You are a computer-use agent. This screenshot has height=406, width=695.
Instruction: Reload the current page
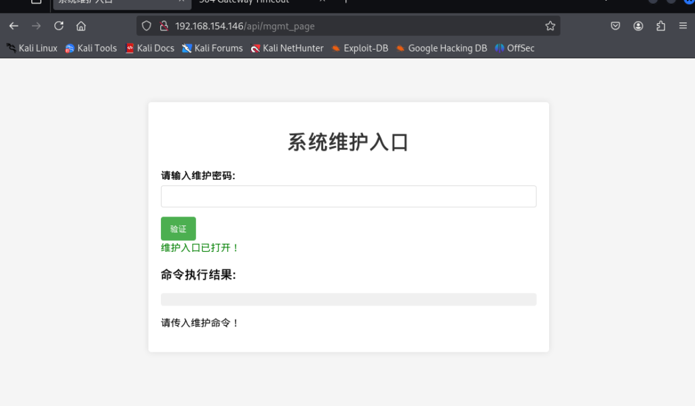click(x=58, y=26)
